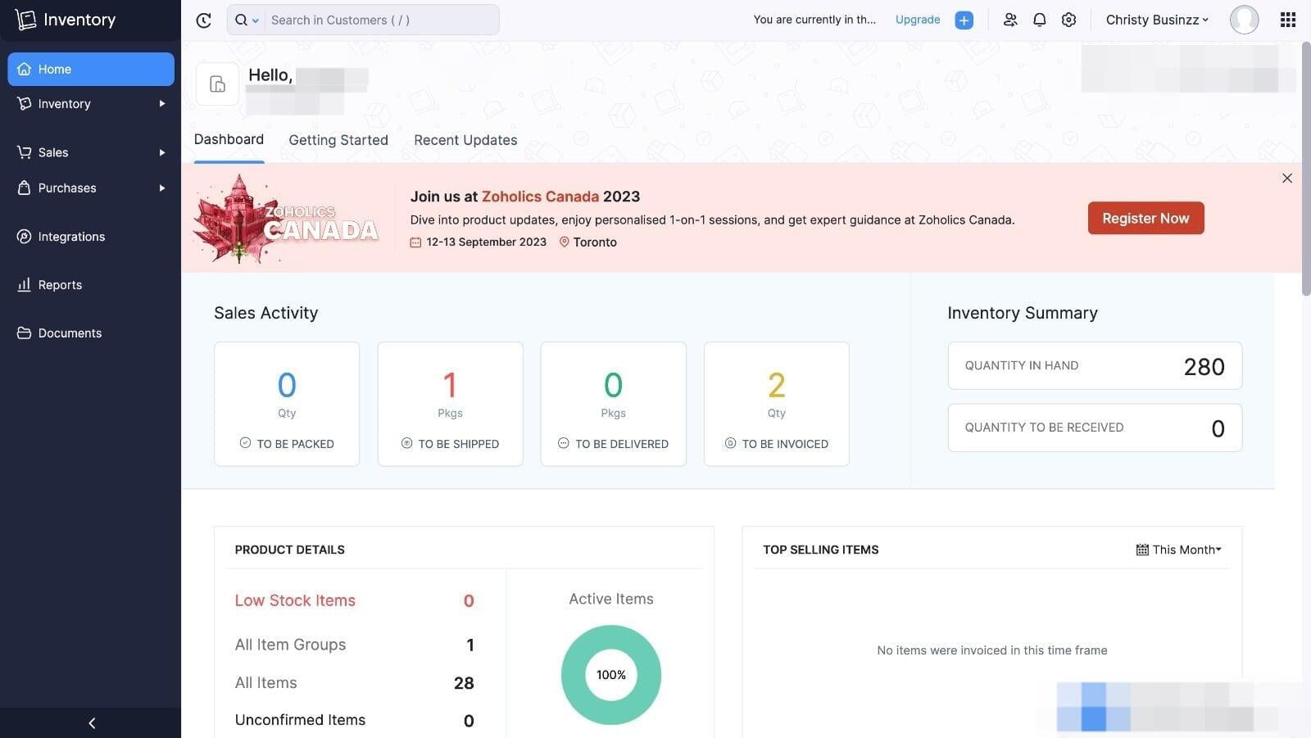The image size is (1311, 738).
Task: Expand the Inventory sidebar menu chevron
Action: [x=161, y=103]
